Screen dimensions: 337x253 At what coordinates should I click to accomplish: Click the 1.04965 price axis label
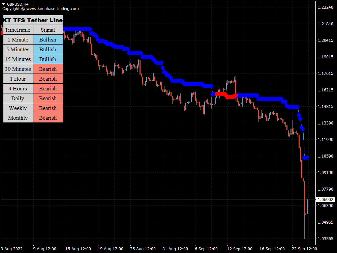coord(326,222)
